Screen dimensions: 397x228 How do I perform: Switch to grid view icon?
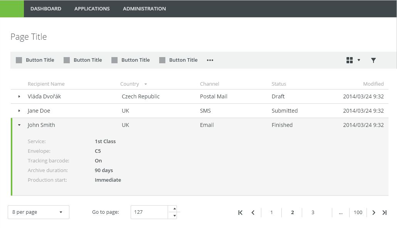click(x=350, y=60)
